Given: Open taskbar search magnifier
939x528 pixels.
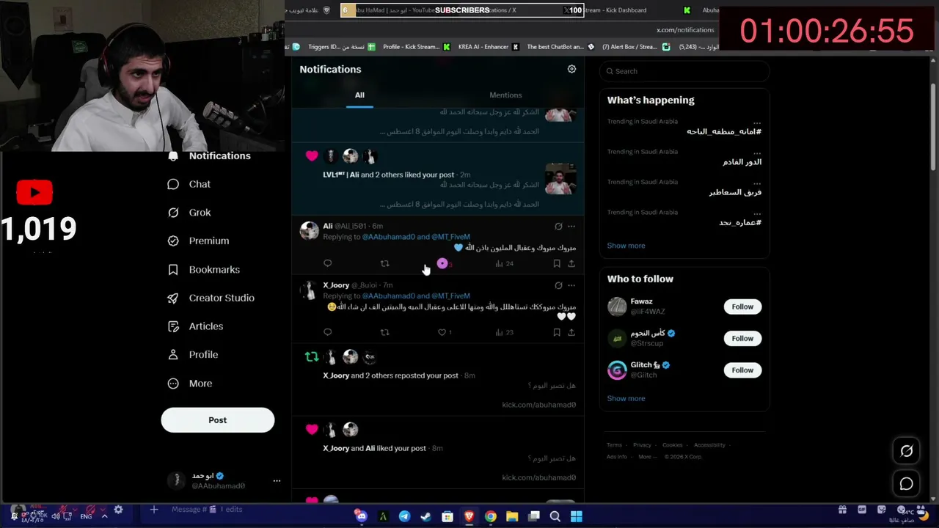Looking at the screenshot, I should coord(555,517).
